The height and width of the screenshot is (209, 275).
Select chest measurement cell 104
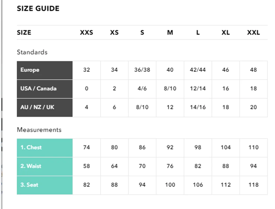pyautogui.click(x=226, y=147)
